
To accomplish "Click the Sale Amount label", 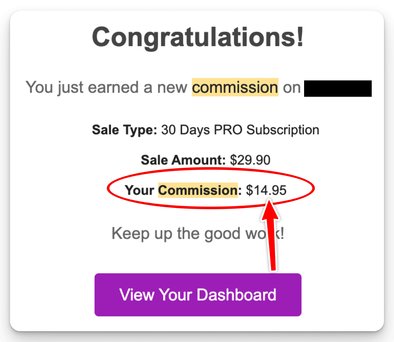I will tap(183, 160).
